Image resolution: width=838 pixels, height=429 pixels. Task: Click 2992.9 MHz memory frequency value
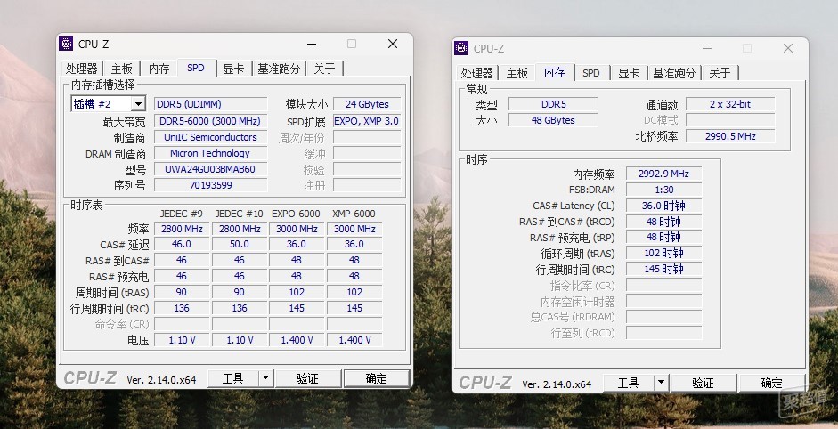tap(663, 174)
